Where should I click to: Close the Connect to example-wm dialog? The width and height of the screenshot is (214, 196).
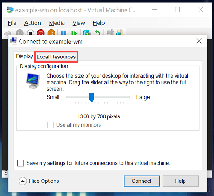(199, 41)
